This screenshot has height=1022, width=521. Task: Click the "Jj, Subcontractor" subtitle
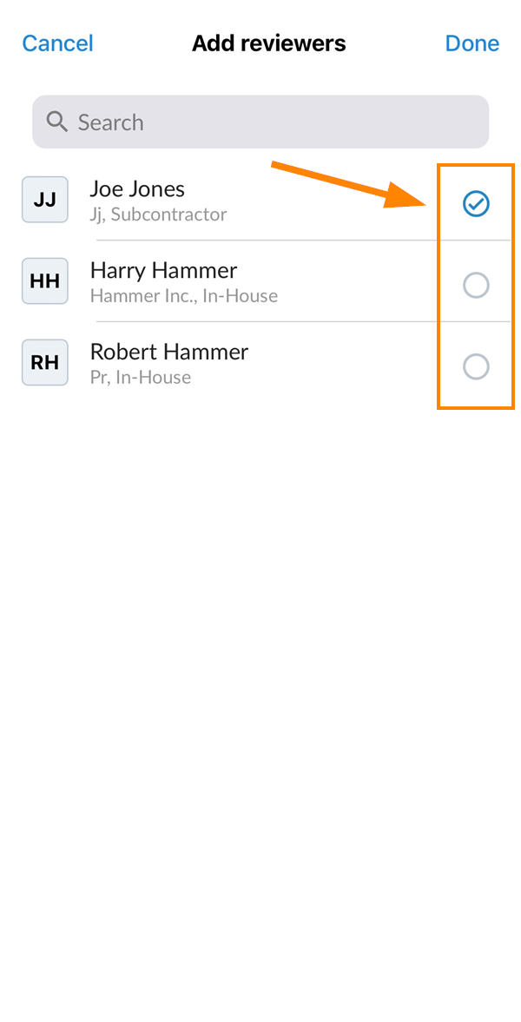point(158,214)
